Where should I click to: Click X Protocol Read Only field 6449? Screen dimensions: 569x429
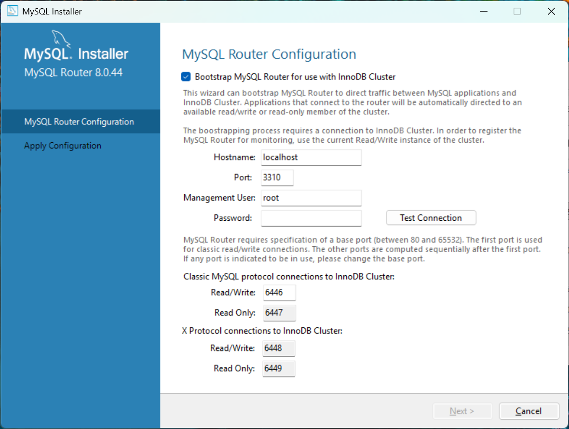coord(278,369)
